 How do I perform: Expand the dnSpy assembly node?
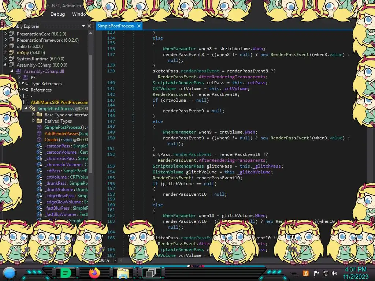click(5, 52)
